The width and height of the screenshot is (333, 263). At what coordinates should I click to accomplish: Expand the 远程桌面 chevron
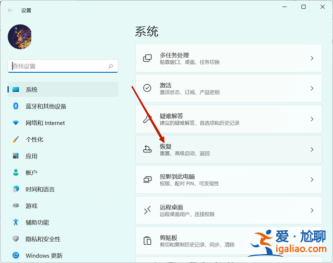(x=312, y=210)
